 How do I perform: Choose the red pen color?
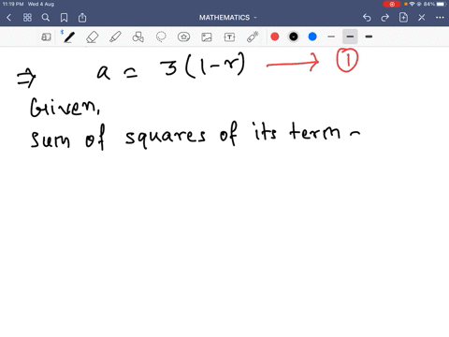pyautogui.click(x=275, y=37)
